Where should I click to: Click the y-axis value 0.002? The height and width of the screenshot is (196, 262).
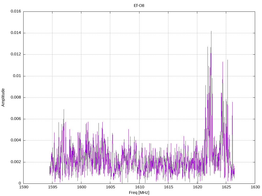point(16,162)
